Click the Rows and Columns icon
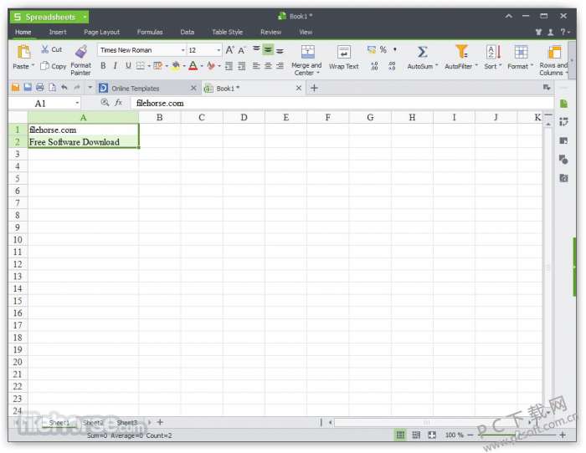The image size is (586, 453). pos(554,52)
